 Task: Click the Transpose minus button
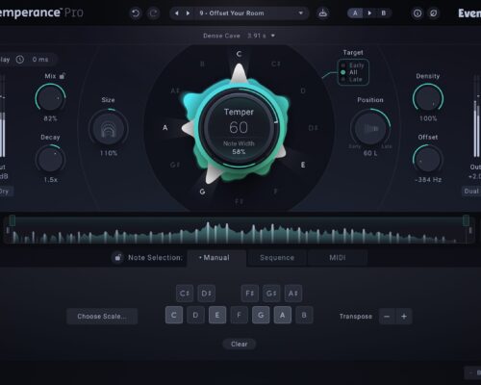point(387,317)
